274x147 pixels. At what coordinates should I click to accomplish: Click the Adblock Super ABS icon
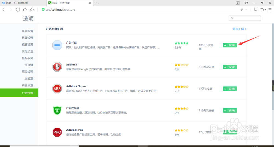(x=57, y=89)
